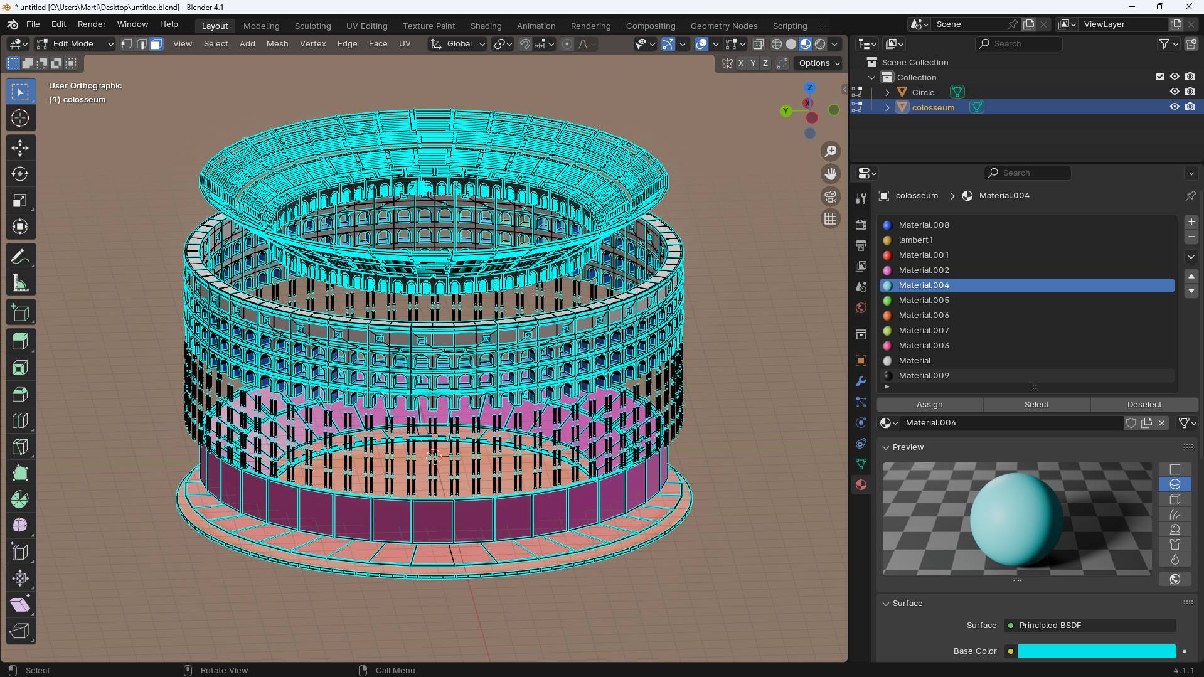Toggle the Collection exclude checkbox
The image size is (1204, 677).
1160,77
